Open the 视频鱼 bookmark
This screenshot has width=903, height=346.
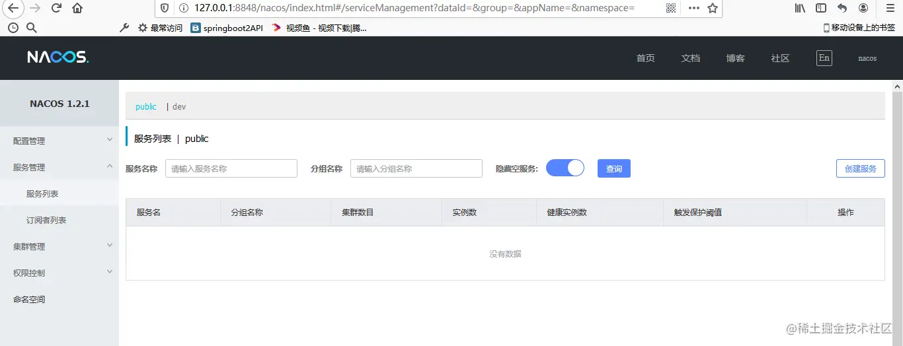point(319,28)
